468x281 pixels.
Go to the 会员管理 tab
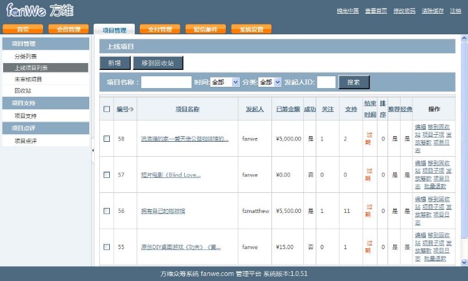click(x=69, y=29)
